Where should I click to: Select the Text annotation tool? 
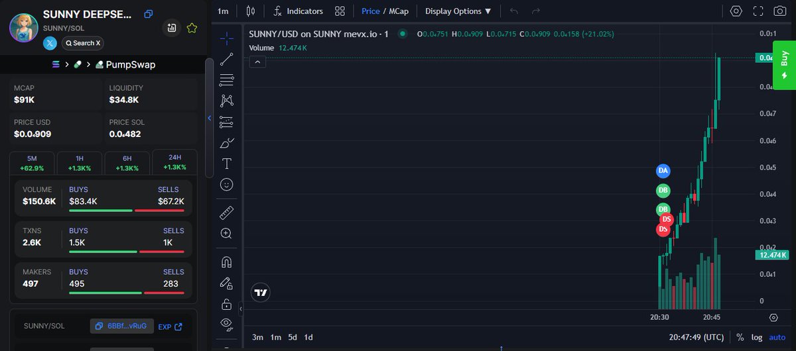[x=226, y=164]
